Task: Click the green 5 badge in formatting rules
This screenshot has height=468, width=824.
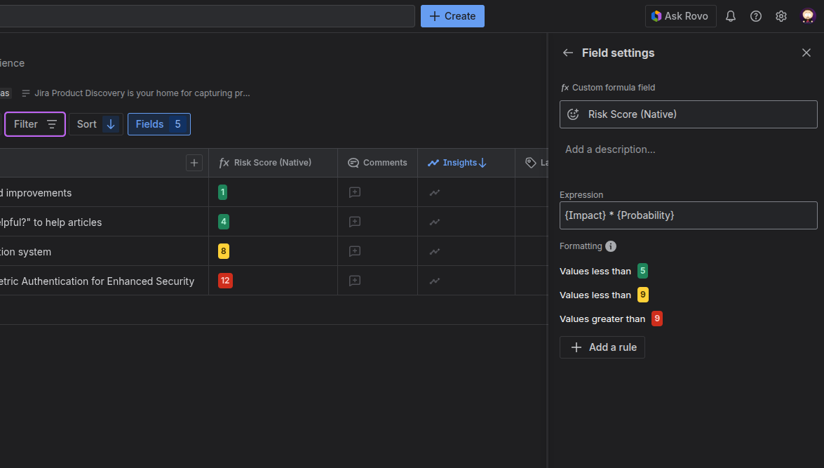Action: click(x=642, y=271)
